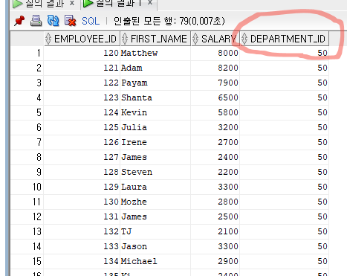347x276 pixels.
Task: Select row number 15 in the grid
Action: (27, 261)
